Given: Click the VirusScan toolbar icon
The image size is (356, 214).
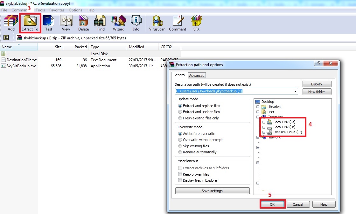Looking at the screenshot, I should 157,23.
